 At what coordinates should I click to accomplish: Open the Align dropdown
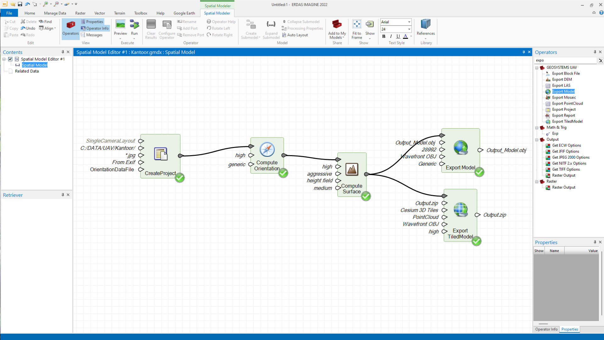tap(48, 28)
